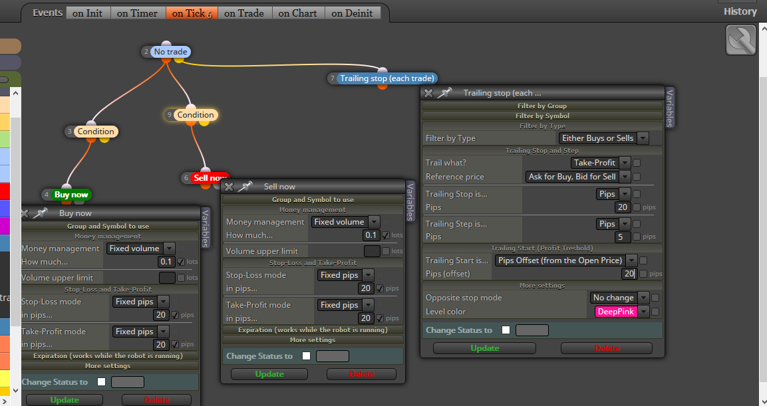The image size is (767, 406).
Task: Pin the Sell now panel
Action: pos(245,186)
